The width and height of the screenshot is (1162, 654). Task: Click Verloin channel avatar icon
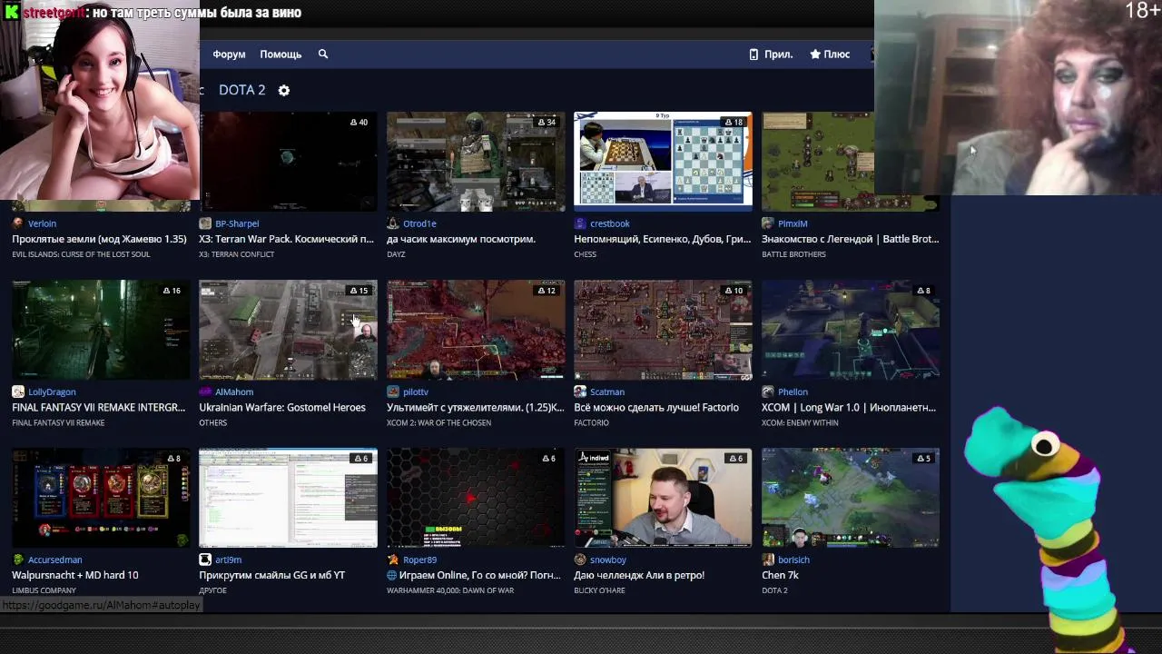click(x=18, y=223)
